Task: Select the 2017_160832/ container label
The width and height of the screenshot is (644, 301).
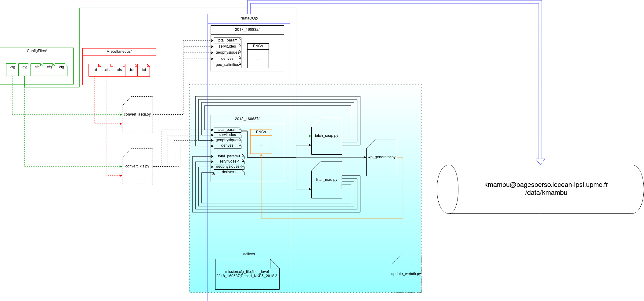Action: [247, 30]
